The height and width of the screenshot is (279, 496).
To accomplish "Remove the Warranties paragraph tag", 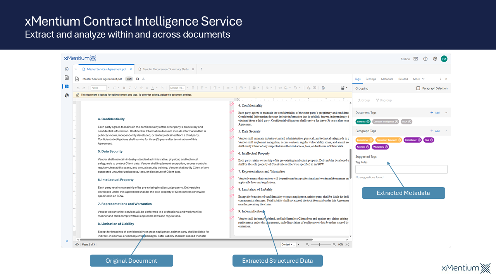I will [x=386, y=147].
